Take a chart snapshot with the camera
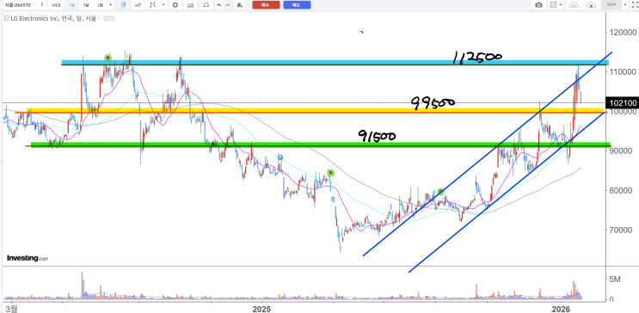Image resolution: width=639 pixels, height=313 pixels. pos(538,5)
